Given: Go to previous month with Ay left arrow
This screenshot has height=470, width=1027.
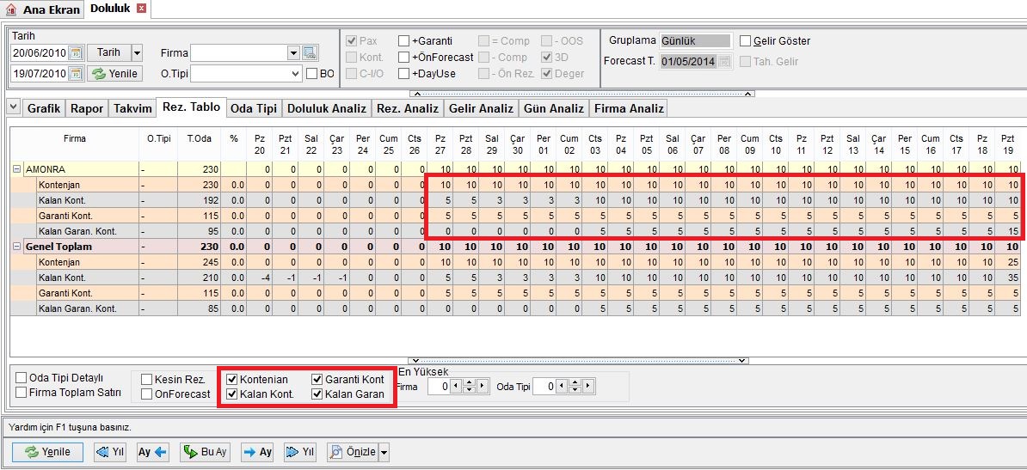Looking at the screenshot, I should coord(152,452).
